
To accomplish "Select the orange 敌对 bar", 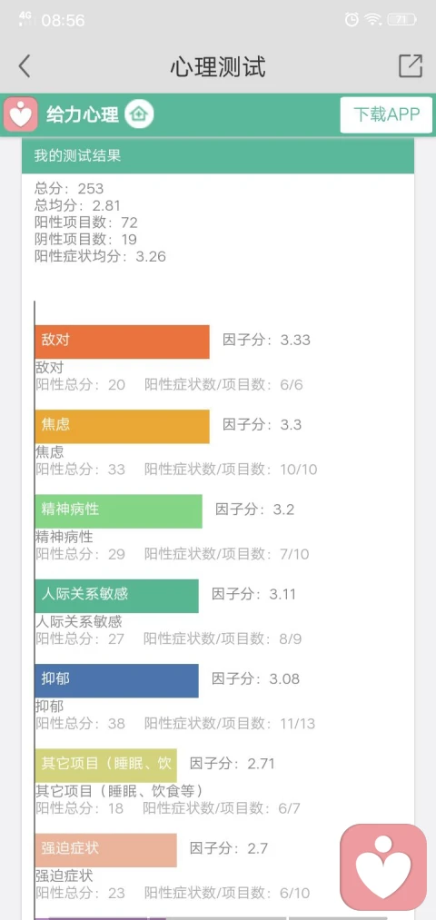I will (x=122, y=341).
